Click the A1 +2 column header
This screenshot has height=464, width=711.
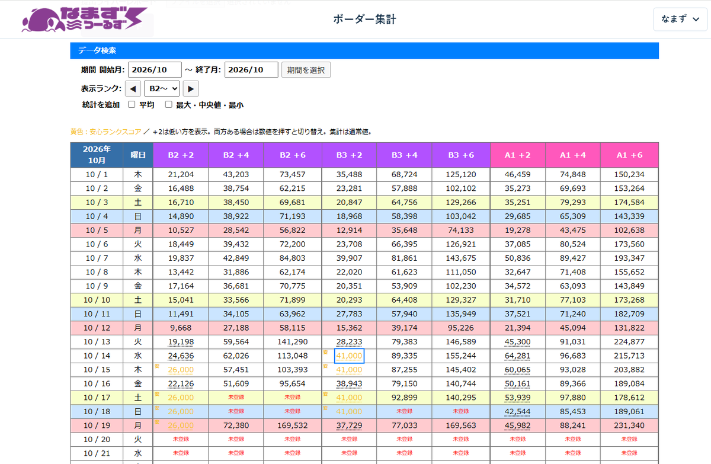[518, 155]
